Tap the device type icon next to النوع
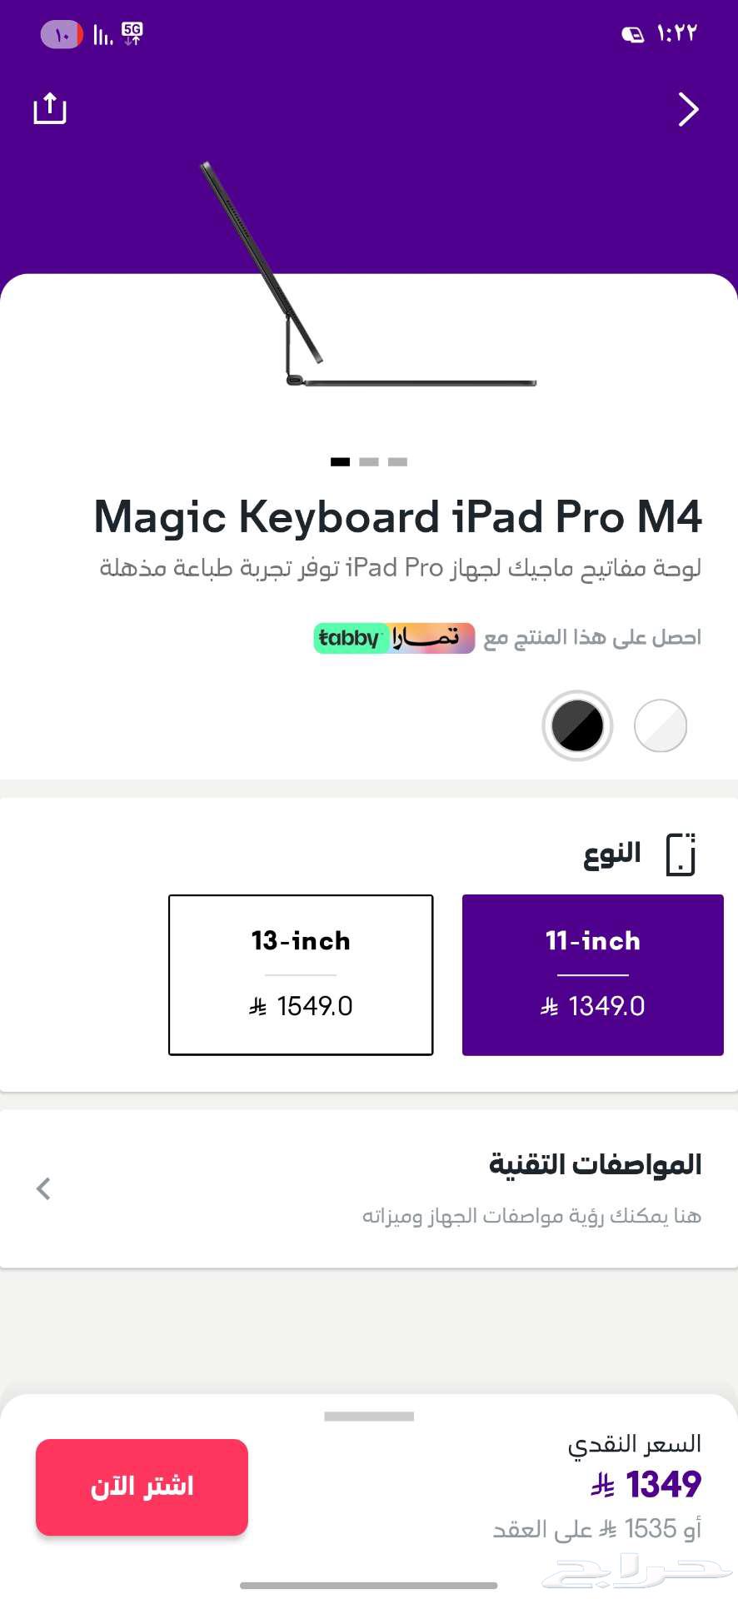The height and width of the screenshot is (1599, 738). (680, 852)
